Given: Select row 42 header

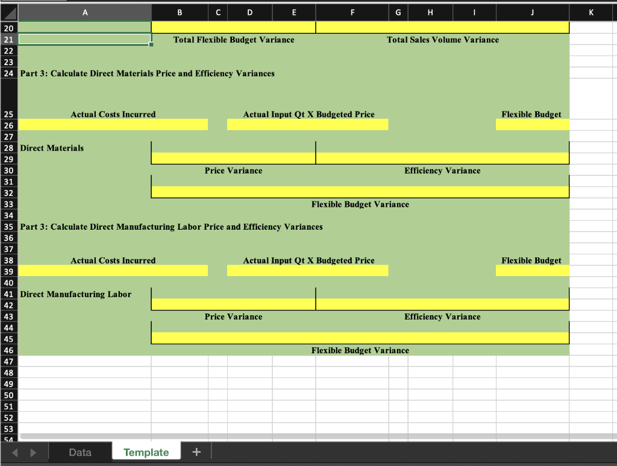Looking at the screenshot, I should pyautogui.click(x=8, y=306).
